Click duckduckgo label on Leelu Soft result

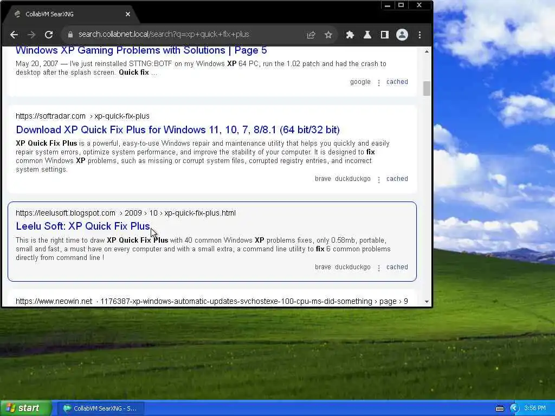(352, 267)
